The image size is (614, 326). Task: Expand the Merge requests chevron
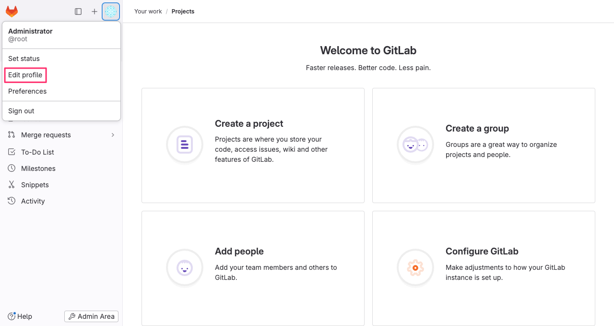tap(113, 135)
